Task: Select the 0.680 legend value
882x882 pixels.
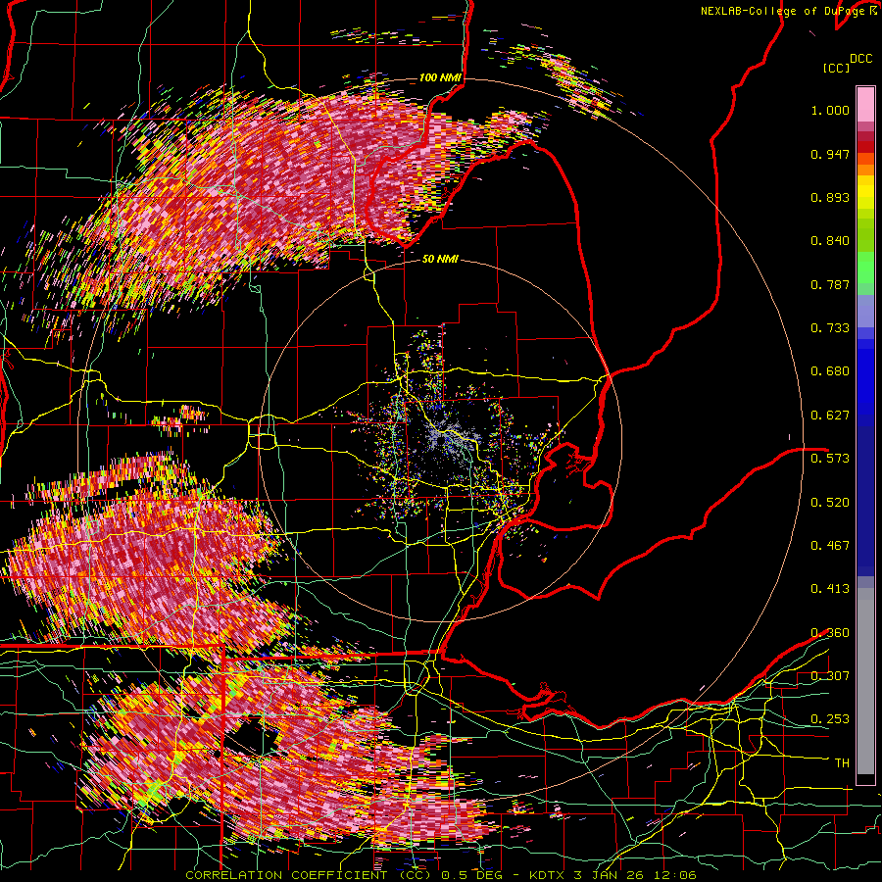Action: point(830,371)
